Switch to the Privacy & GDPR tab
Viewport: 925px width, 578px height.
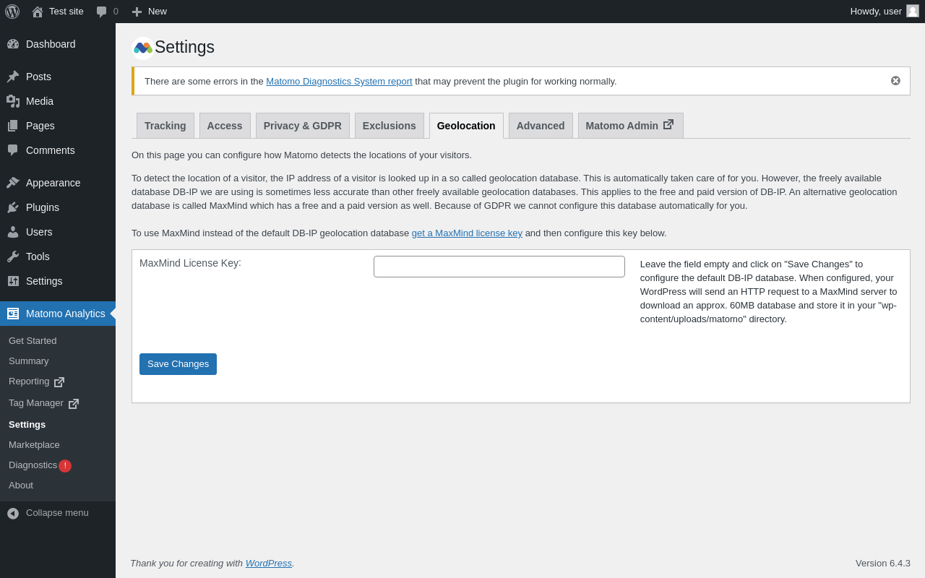pyautogui.click(x=302, y=126)
